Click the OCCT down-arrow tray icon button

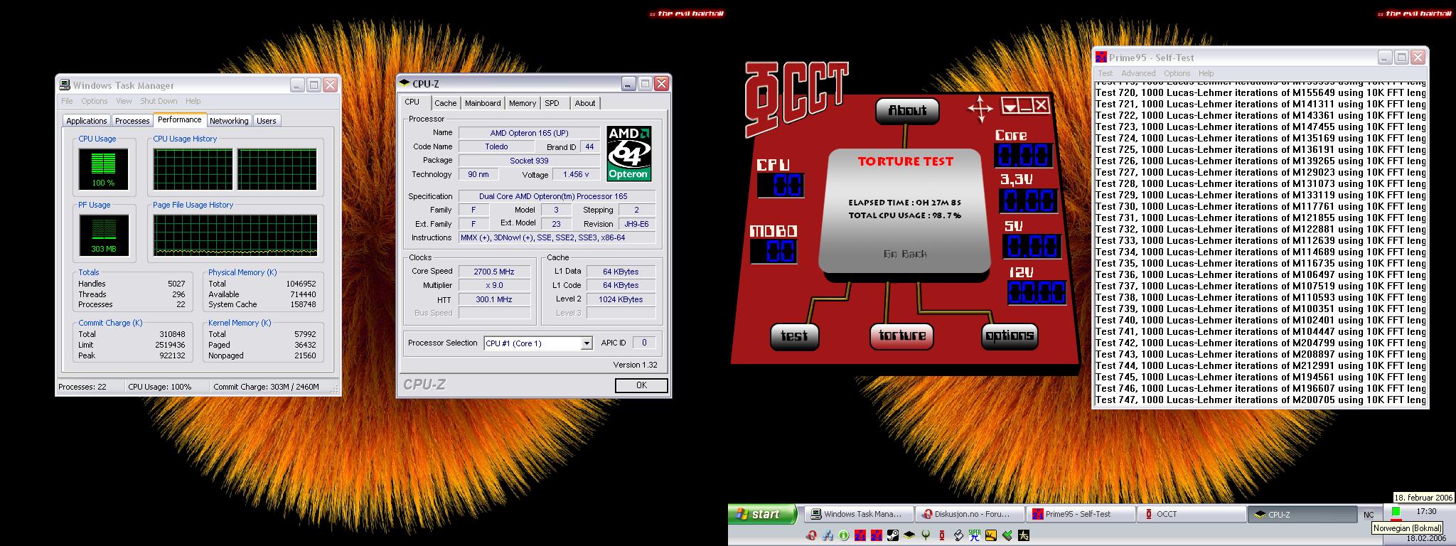[x=1010, y=106]
